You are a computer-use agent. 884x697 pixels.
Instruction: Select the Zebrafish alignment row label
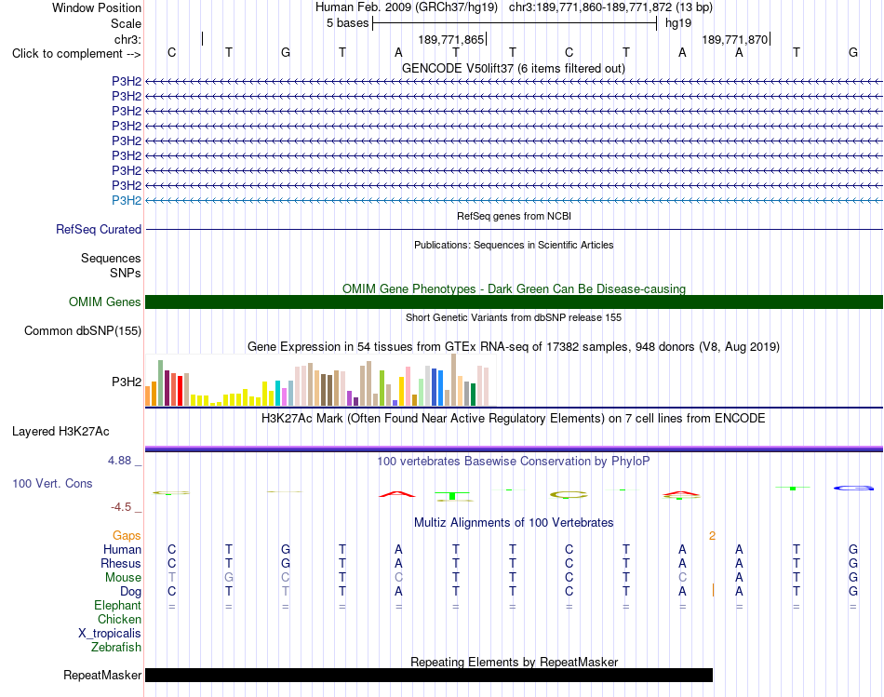tap(116, 648)
